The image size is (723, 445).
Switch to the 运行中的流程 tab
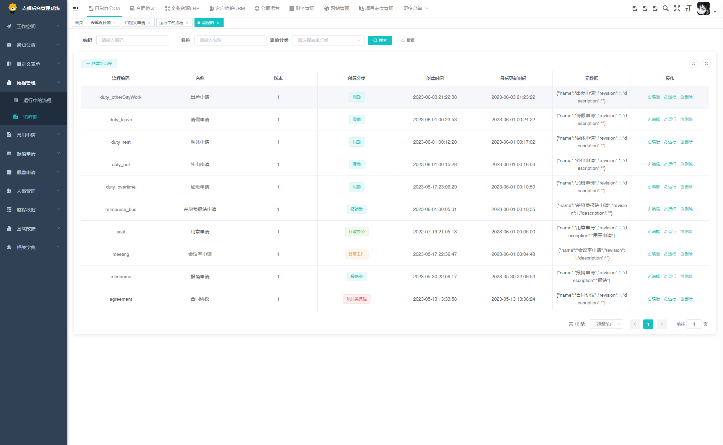[171, 23]
